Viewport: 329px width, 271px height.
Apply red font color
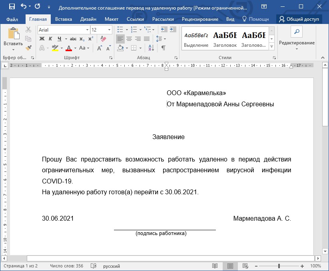pos(69,48)
